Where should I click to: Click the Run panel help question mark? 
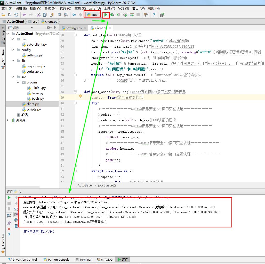pos(9,234)
